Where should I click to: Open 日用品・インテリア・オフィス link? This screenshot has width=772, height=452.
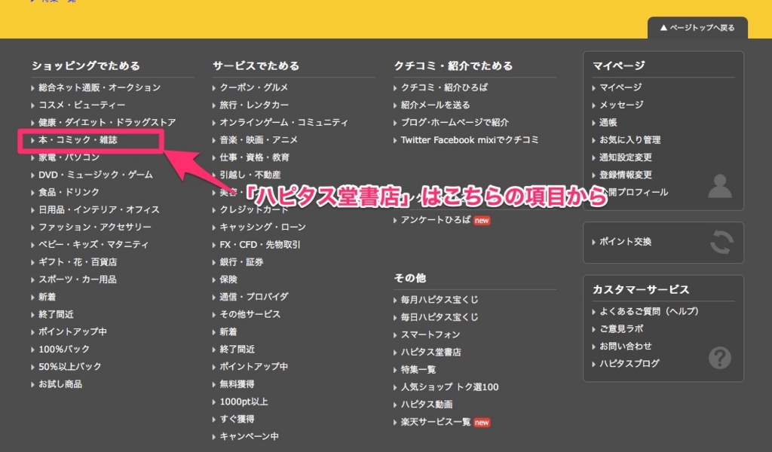tap(99, 209)
